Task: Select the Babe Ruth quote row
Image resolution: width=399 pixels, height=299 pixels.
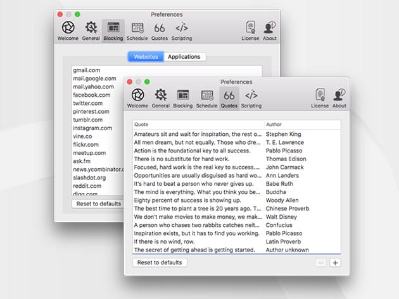Action: click(x=237, y=184)
